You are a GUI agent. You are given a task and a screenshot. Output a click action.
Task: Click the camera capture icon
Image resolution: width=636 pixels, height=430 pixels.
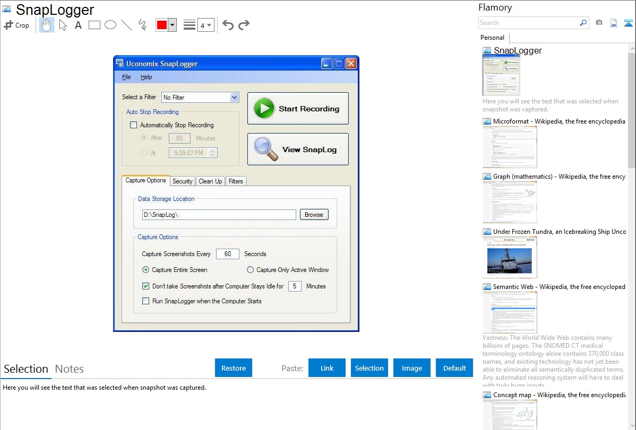(x=599, y=23)
